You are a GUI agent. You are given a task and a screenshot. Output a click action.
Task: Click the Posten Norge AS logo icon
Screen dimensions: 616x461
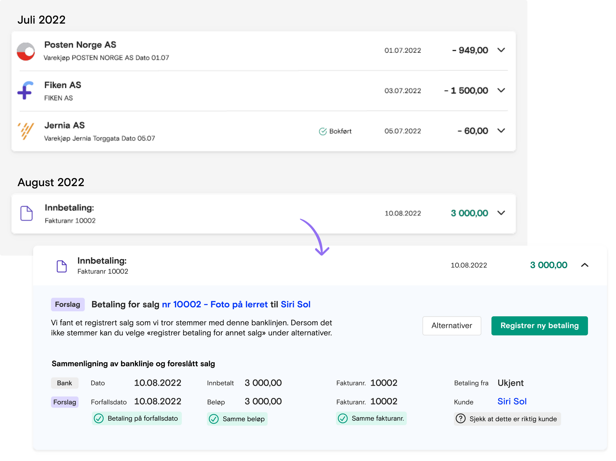[x=26, y=51]
